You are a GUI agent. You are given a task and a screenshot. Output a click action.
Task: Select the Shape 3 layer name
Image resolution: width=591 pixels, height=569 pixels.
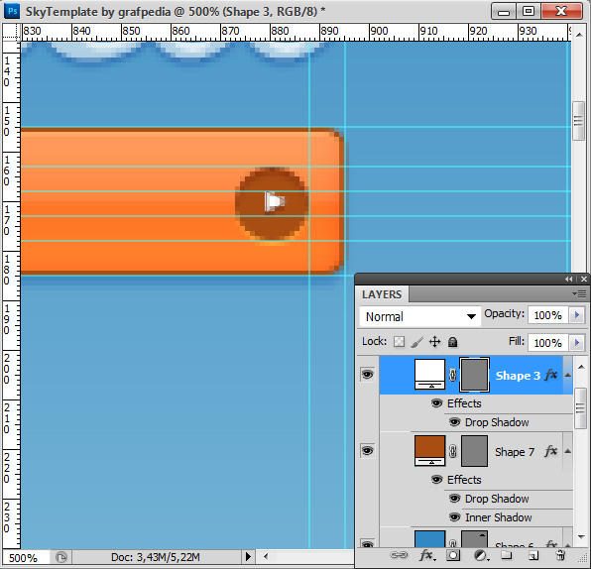(518, 376)
